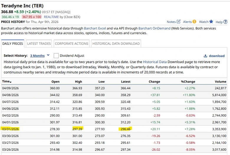Viewport: 230px width, 155px height.
Task: Open the Corporate Actions tab
Action: point(71,43)
